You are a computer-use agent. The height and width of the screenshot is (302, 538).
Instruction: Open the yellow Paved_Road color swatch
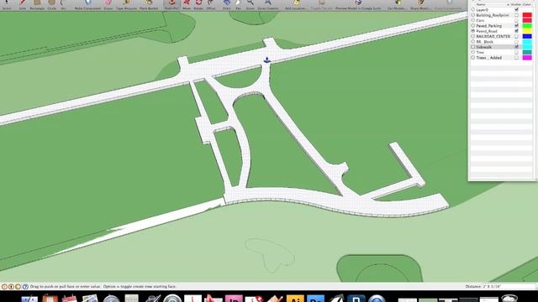tap(527, 31)
